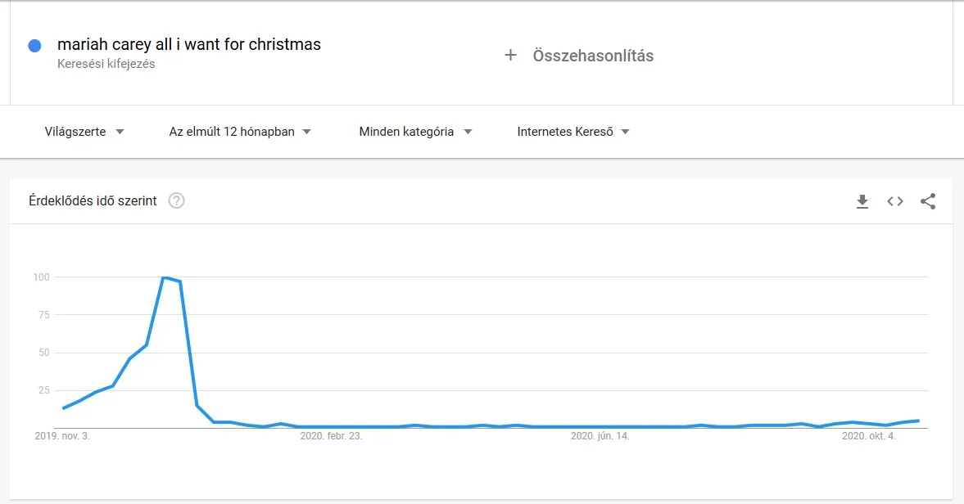Viewport: 964px width, 504px height.
Task: Click the 2020. jún. 14. axis label
Action: 600,436
